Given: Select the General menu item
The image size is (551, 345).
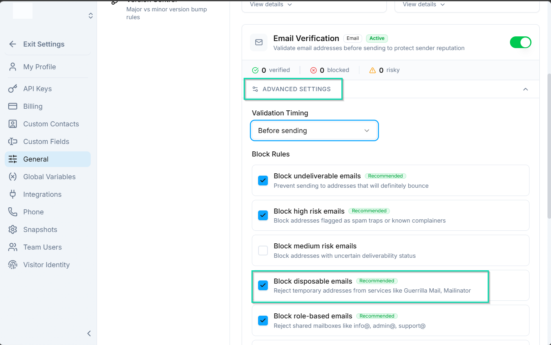Looking at the screenshot, I should tap(48, 159).
